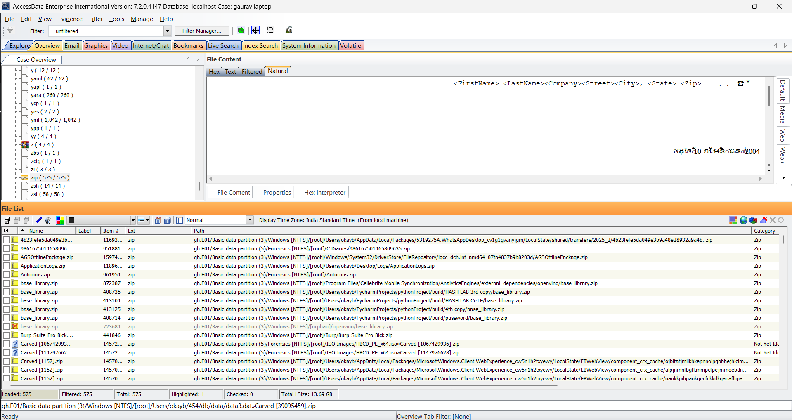The height and width of the screenshot is (420, 792).
Task: Select the yml ( 1,042 / 1,042 ) tree item
Action: [55, 120]
